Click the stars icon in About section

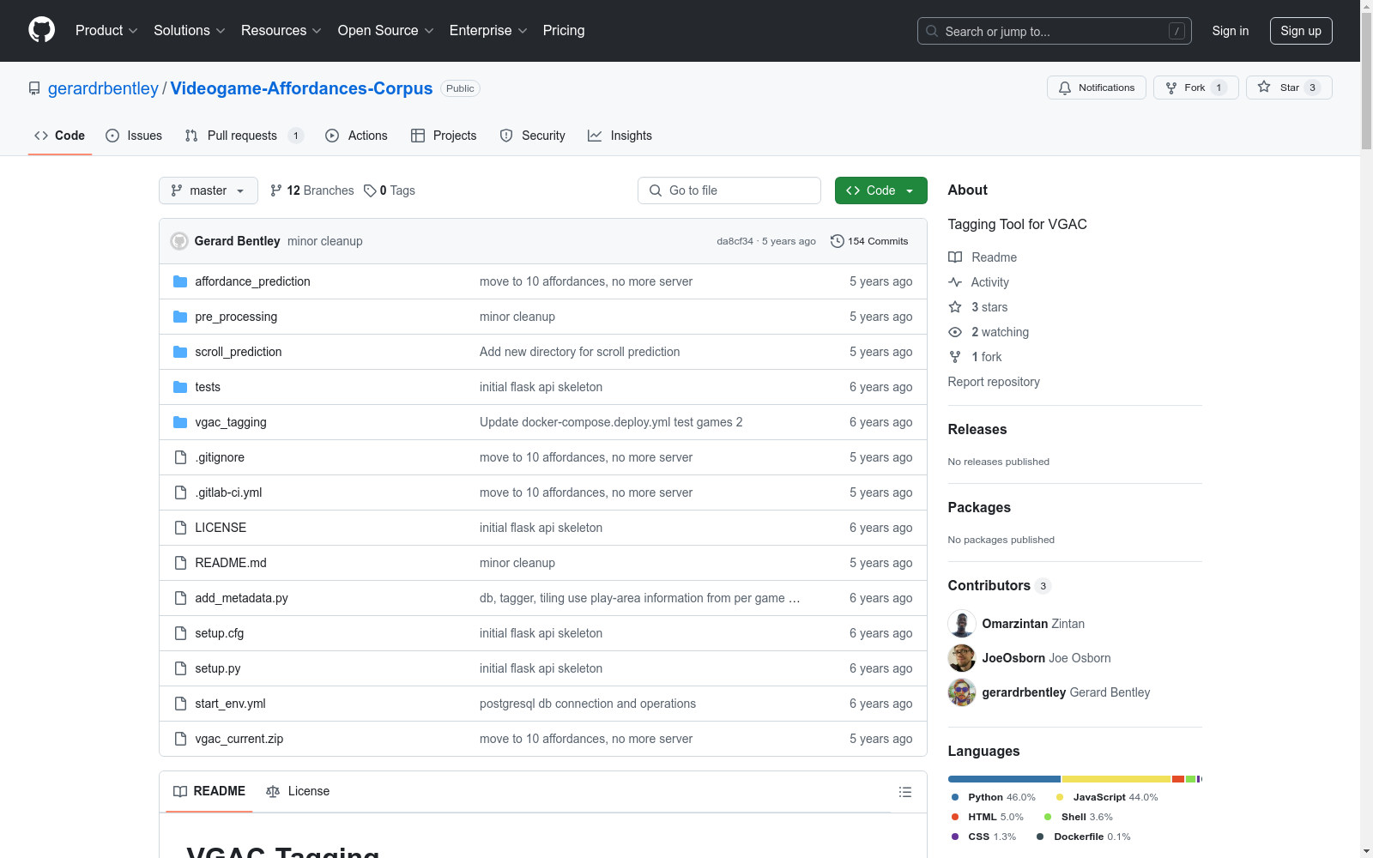tap(955, 307)
